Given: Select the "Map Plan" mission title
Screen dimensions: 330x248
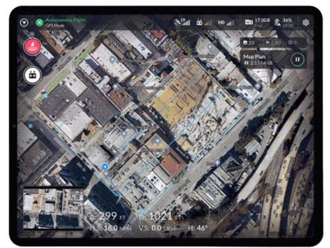Looking at the screenshot, I should pyautogui.click(x=254, y=57).
